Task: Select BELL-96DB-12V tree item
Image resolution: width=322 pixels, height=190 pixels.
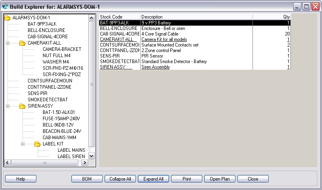Action: point(58,125)
